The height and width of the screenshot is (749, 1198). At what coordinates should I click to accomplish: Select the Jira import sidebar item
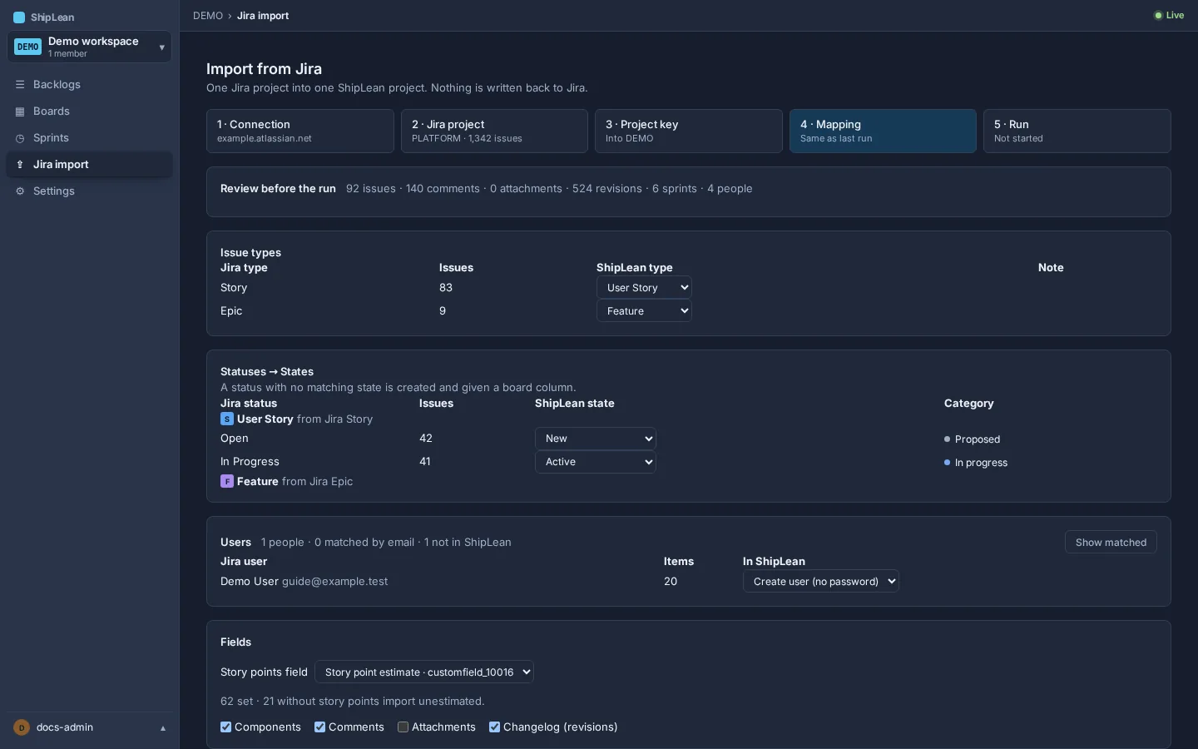90,165
